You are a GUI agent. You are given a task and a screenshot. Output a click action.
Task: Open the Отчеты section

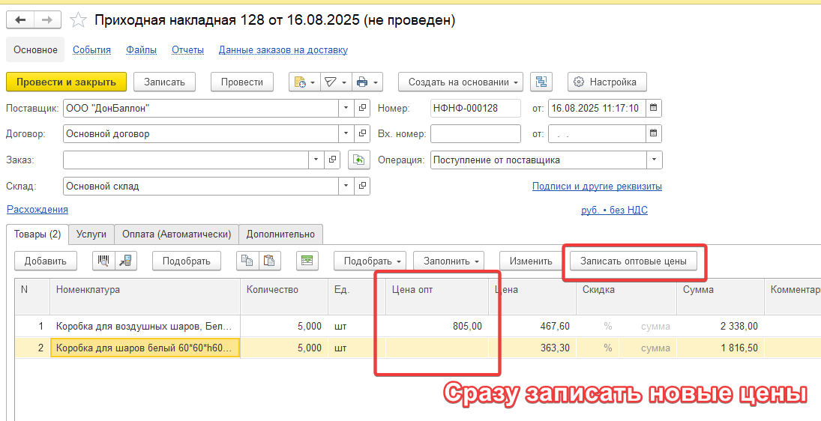coord(187,50)
